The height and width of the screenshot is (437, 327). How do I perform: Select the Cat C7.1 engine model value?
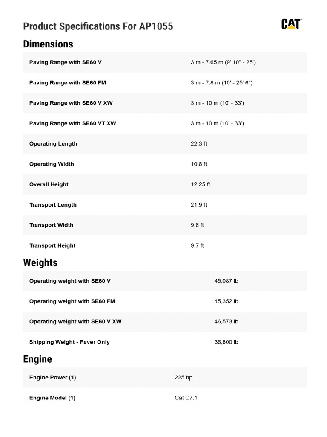click(186, 398)
